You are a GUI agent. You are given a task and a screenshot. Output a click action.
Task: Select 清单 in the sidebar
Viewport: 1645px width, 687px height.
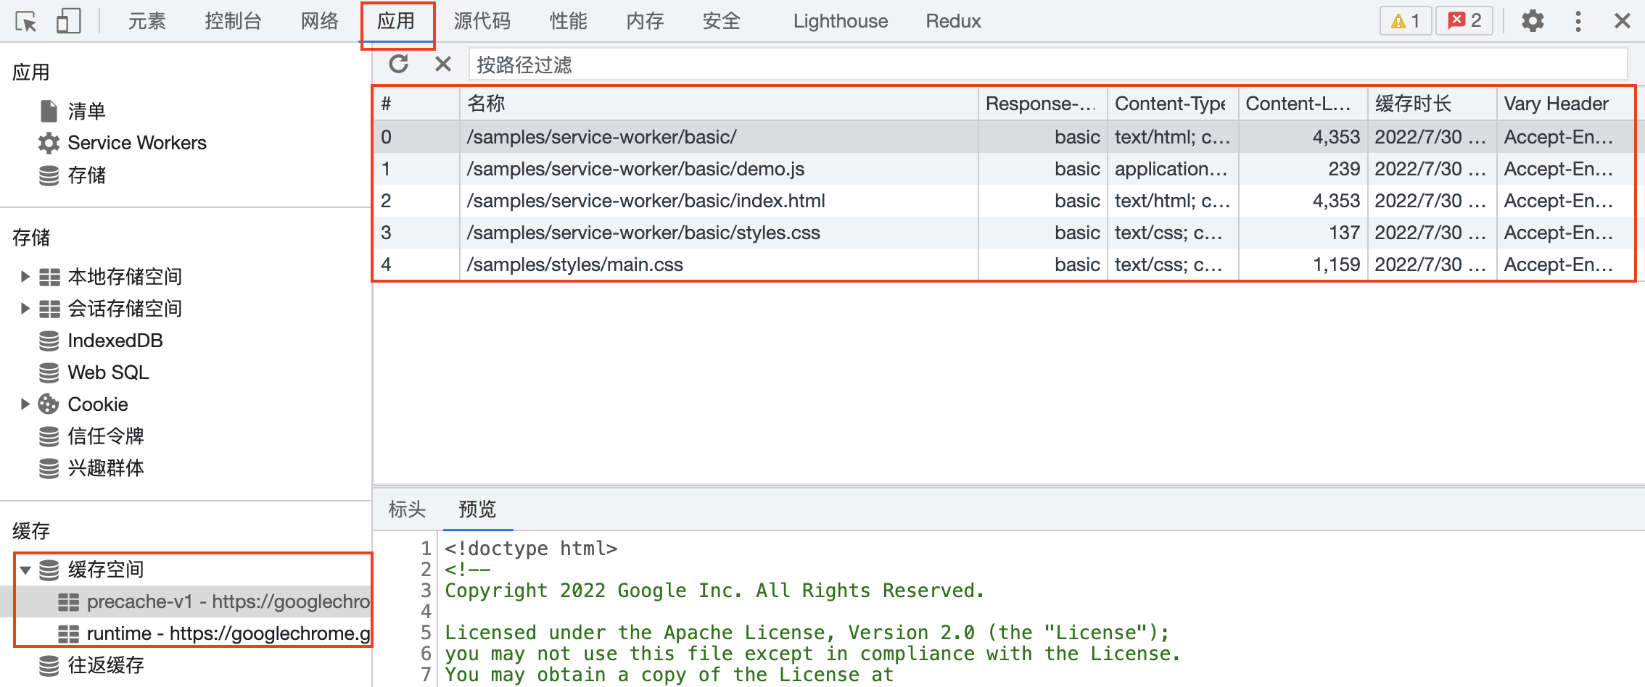click(x=86, y=111)
